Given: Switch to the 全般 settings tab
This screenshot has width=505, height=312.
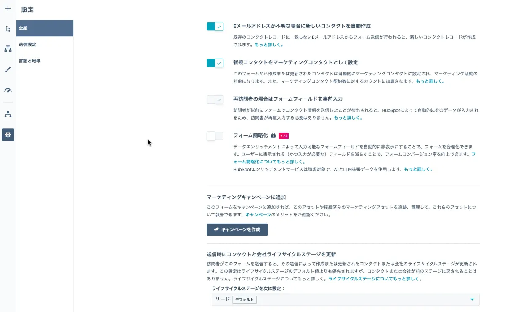Looking at the screenshot, I should (x=27, y=28).
